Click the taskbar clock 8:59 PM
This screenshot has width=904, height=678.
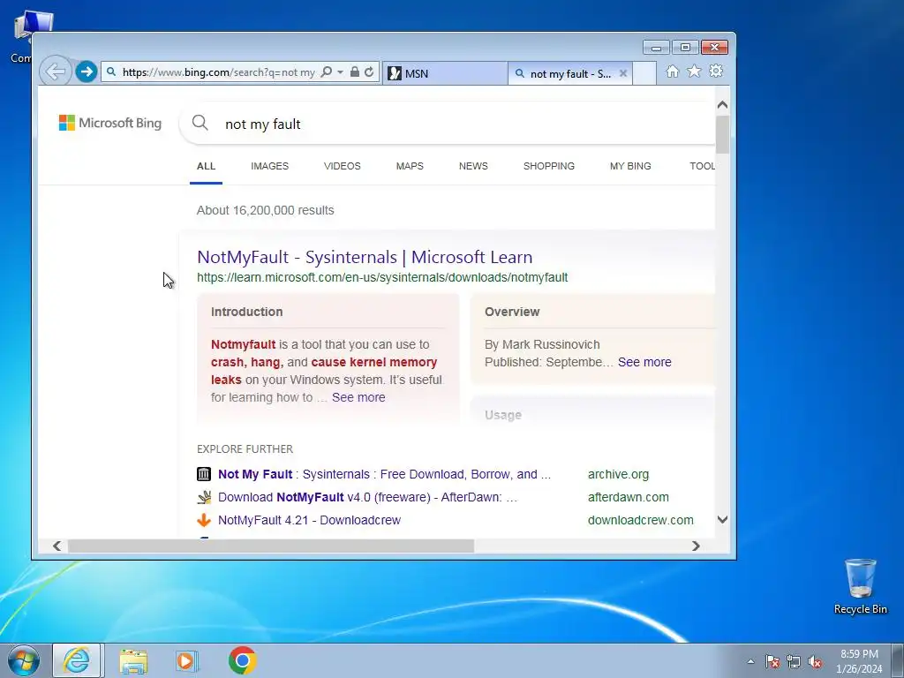[x=859, y=654]
